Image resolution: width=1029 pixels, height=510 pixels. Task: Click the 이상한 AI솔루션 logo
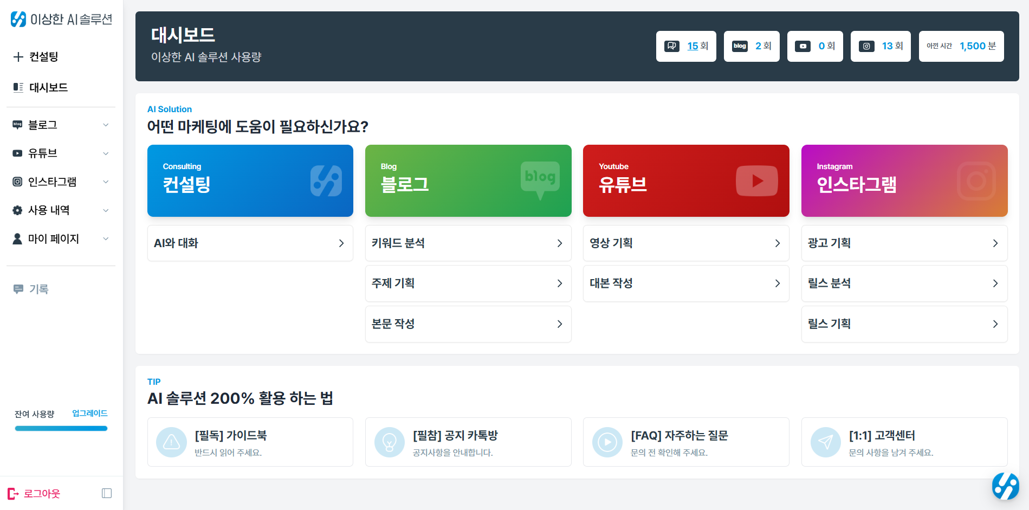(61, 20)
